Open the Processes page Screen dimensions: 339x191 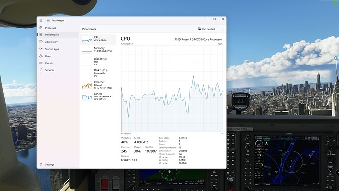[51, 28]
